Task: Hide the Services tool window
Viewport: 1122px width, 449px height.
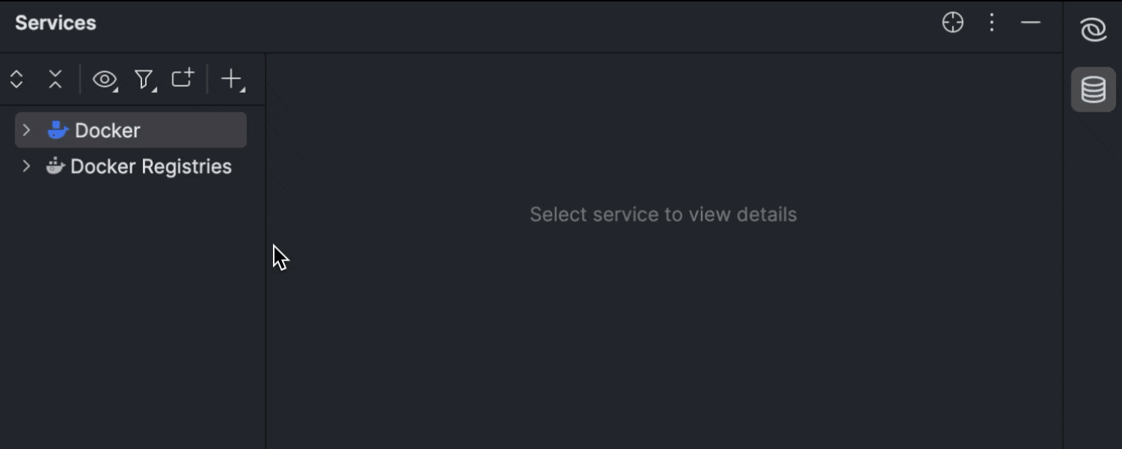Action: (1031, 23)
